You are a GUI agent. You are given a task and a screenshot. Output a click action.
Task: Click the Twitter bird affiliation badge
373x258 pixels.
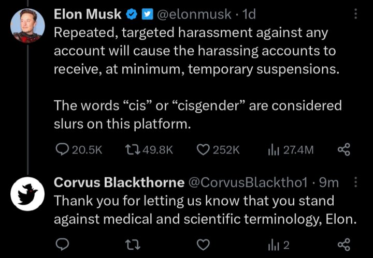147,14
